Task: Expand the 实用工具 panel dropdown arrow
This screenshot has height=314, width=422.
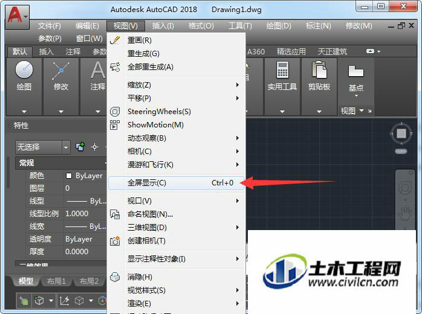Action: 282,111
